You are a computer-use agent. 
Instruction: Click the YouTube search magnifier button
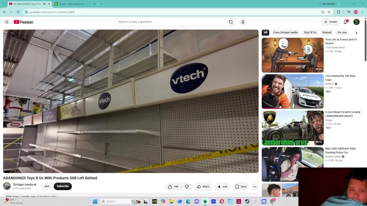click(x=231, y=22)
